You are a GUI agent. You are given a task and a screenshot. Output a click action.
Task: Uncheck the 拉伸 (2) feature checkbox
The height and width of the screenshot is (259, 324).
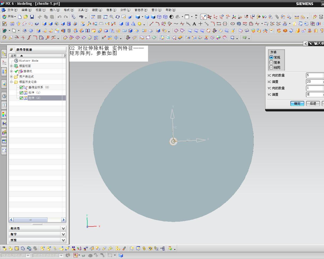point(21,98)
